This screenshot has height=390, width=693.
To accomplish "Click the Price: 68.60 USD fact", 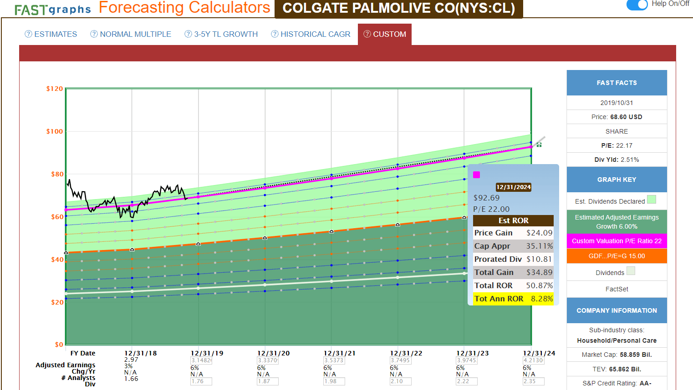I will point(617,117).
